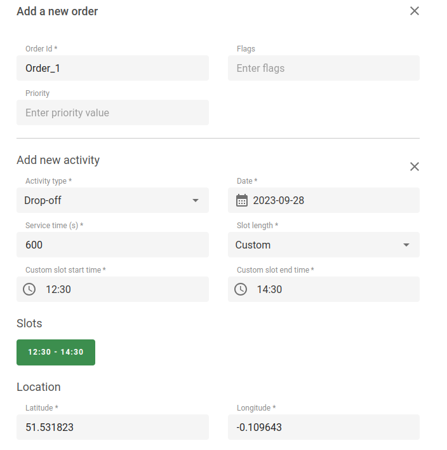
Task: Click into the Flags input field
Action: pos(323,68)
